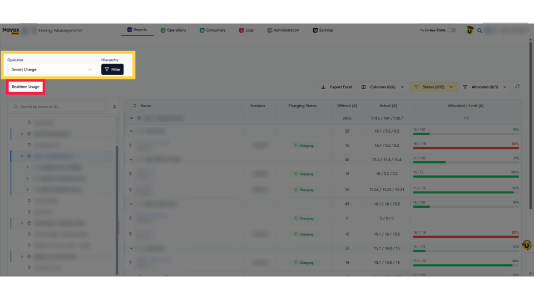Click the graduation cap help icon in header
534x300 pixels.
click(x=470, y=31)
